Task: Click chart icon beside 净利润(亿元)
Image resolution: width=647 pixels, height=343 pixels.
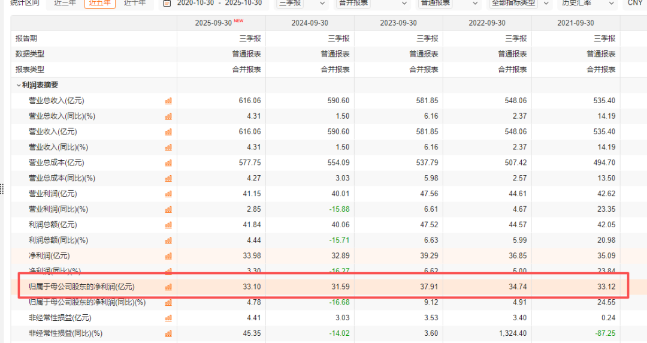Action: click(168, 256)
